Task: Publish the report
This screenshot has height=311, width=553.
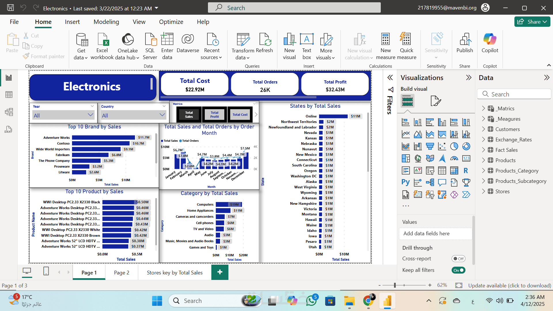Action: pyautogui.click(x=465, y=43)
